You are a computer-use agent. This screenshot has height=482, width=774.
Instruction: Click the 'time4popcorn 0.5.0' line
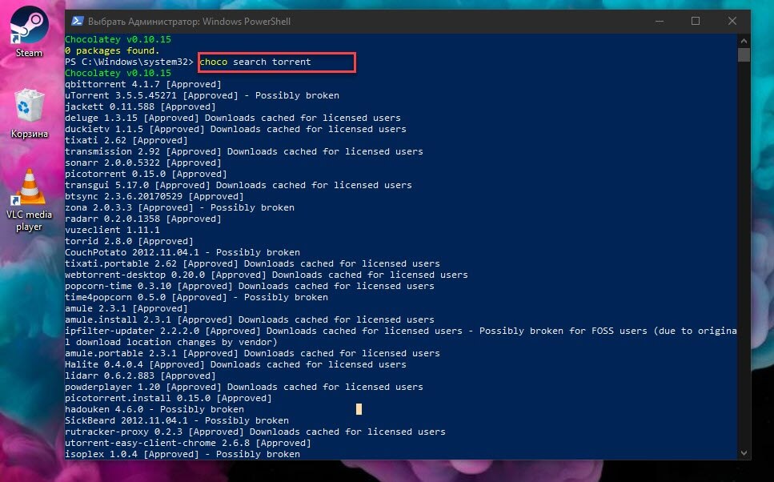tap(196, 297)
